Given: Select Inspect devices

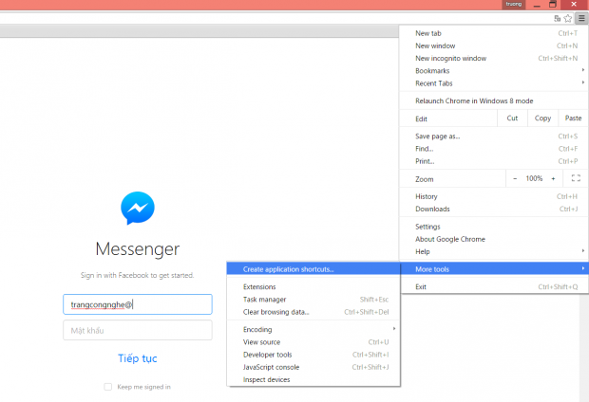Looking at the screenshot, I should pos(313,379).
